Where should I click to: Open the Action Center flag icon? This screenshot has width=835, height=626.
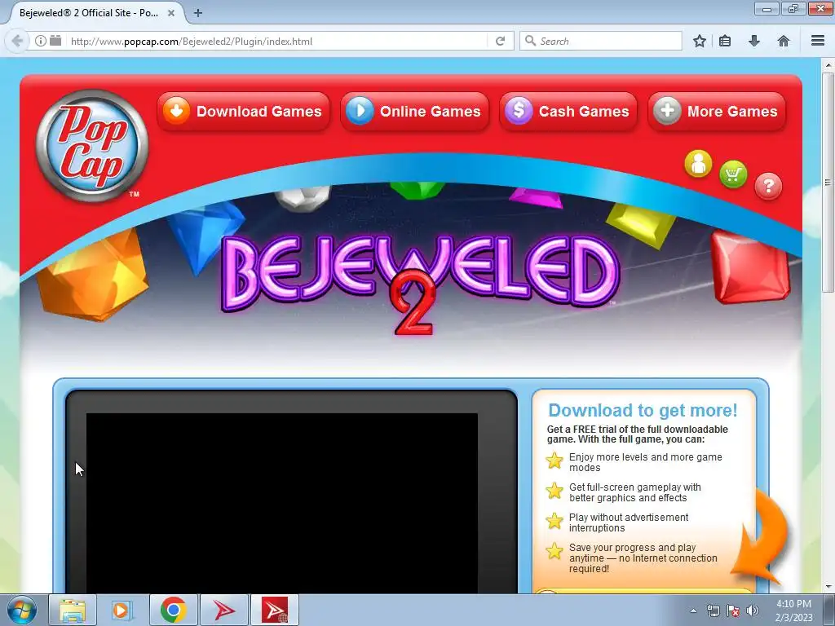pyautogui.click(x=733, y=611)
